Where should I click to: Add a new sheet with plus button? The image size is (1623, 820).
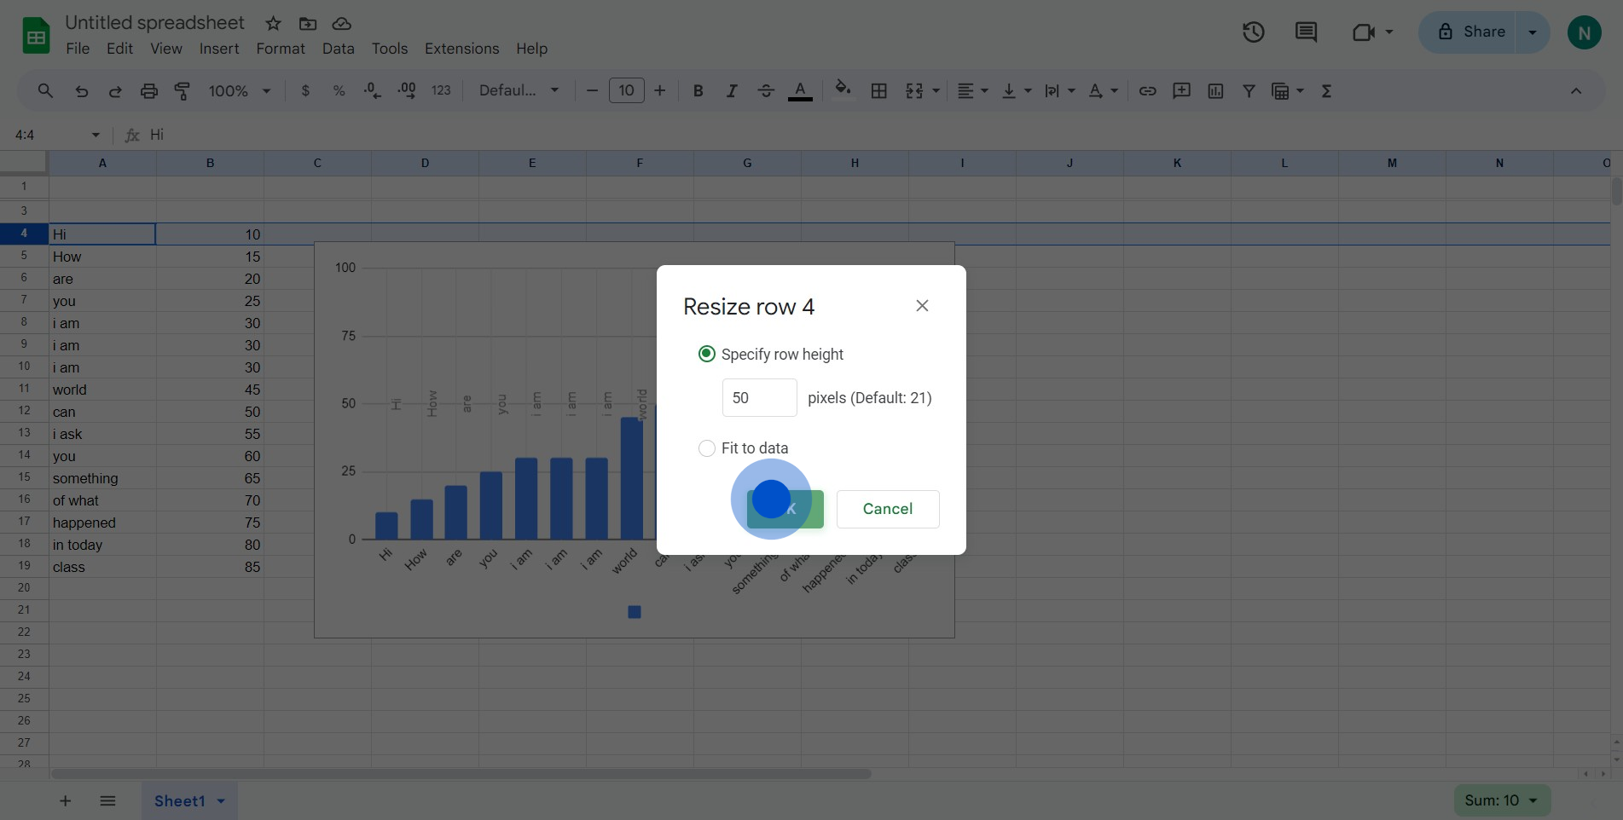pyautogui.click(x=65, y=801)
